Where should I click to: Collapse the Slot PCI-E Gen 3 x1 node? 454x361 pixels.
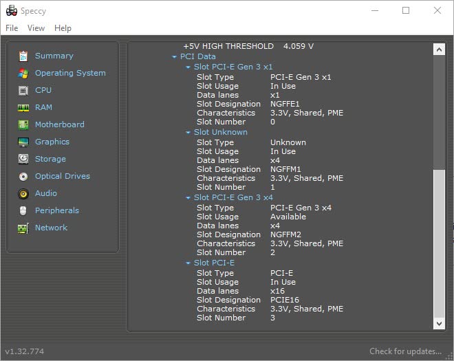coord(188,67)
